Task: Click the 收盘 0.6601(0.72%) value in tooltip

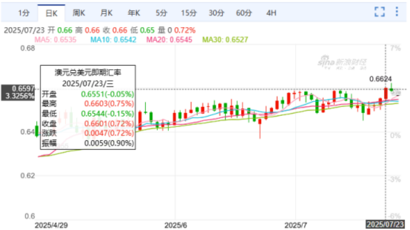Action: 109,124
